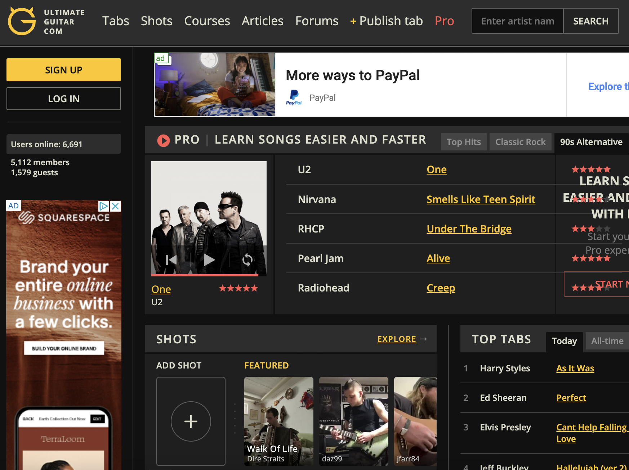Click Radiohead artist name
This screenshot has width=629, height=470.
[324, 288]
